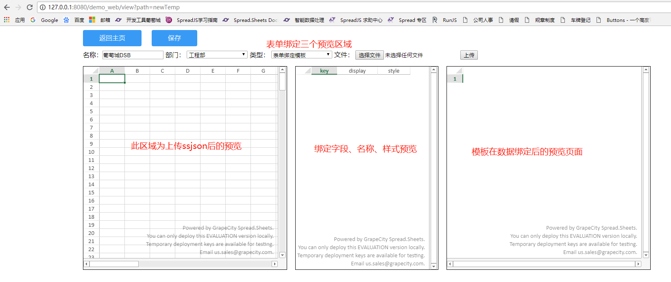671x282 pixels.
Task: Click the 上传 button
Action: pos(469,55)
